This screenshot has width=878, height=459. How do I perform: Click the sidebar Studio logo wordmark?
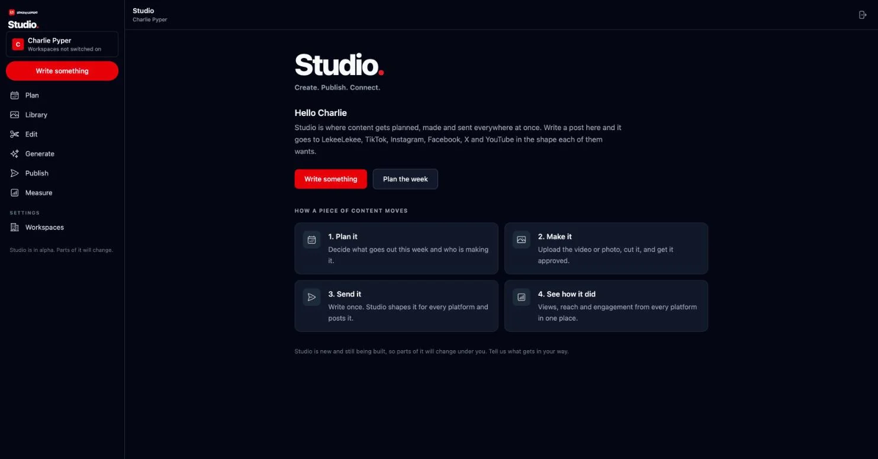pos(23,24)
